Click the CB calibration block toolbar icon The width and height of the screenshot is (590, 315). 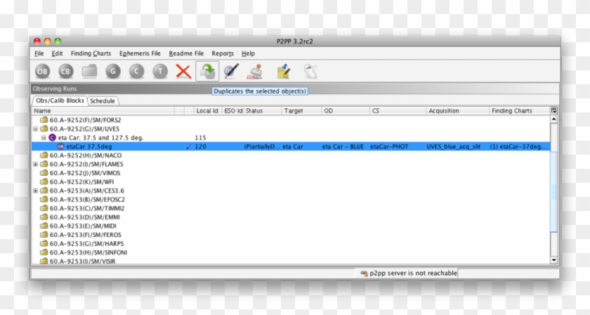(65, 71)
